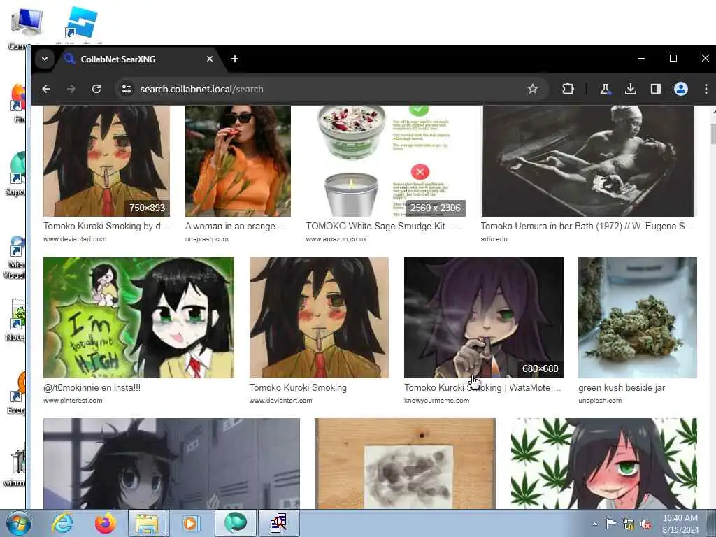This screenshot has width=716, height=537.
Task: Open Tomoko Kuroki Smoking 750×893 thumbnail
Action: coord(106,161)
